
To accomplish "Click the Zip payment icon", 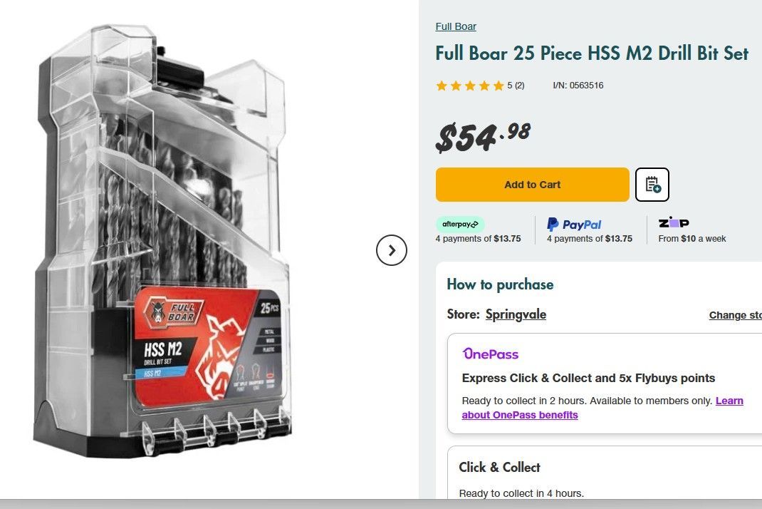I will [x=672, y=223].
